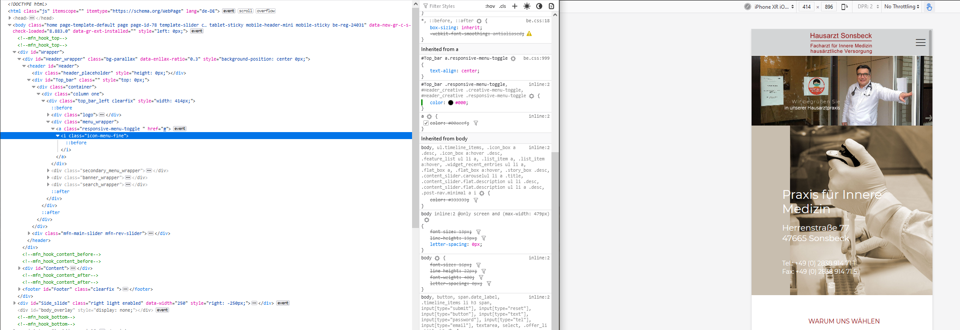Toggle touch simulation hand icon
This screenshot has height=330, width=960.
click(929, 7)
